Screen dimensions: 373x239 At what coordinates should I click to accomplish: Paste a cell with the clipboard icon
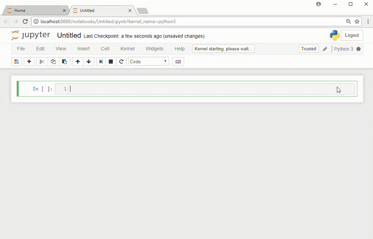click(x=65, y=62)
